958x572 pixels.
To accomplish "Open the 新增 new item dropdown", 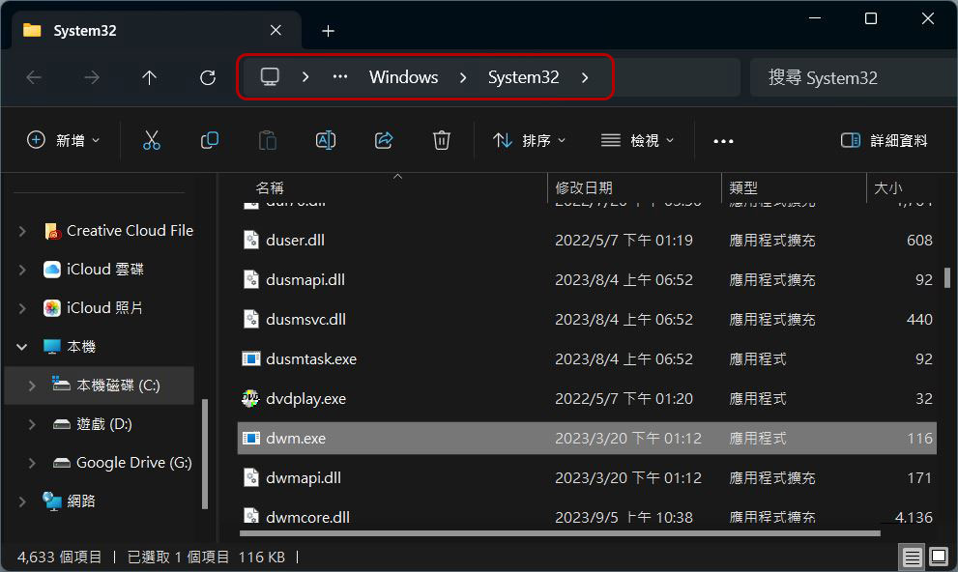I will click(x=64, y=140).
